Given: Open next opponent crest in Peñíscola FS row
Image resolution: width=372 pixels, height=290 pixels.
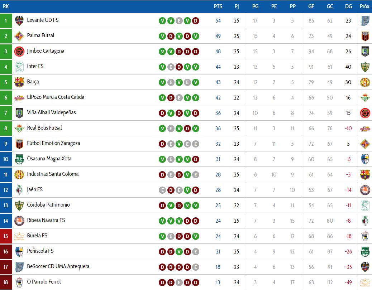Looking at the screenshot, I should pos(365,252).
